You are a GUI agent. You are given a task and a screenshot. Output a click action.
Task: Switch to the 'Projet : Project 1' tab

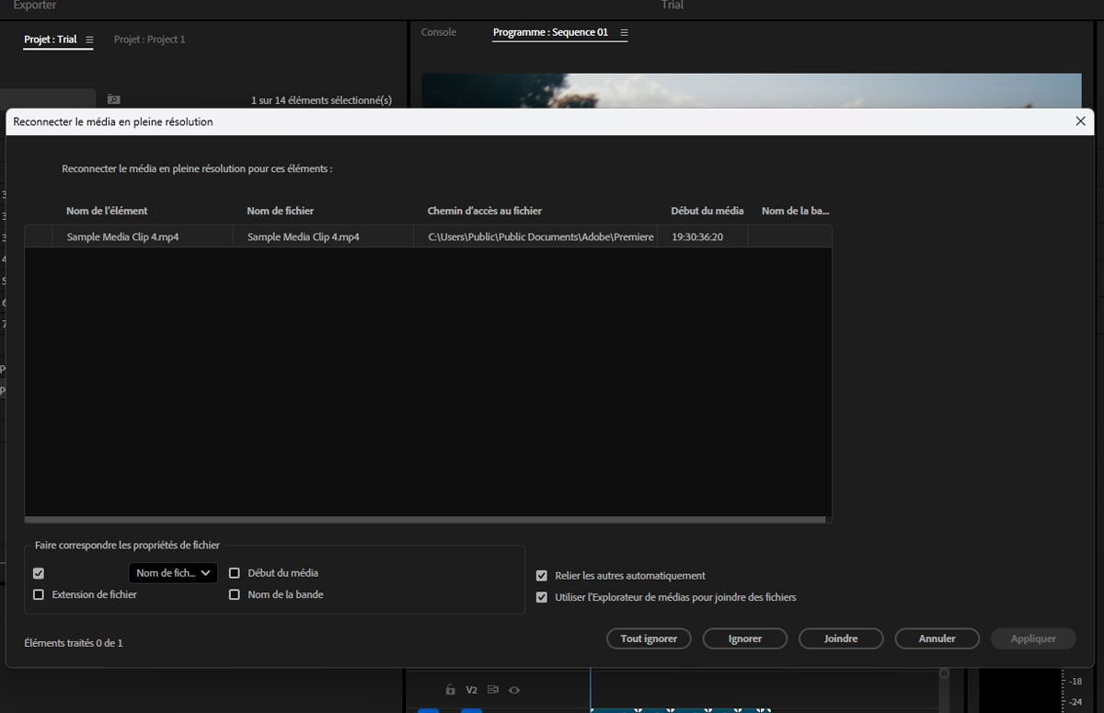pyautogui.click(x=149, y=39)
